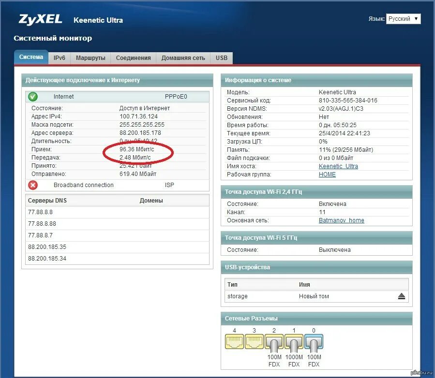Click the server address 88.200.185.178
The image size is (435, 378).
(140, 133)
